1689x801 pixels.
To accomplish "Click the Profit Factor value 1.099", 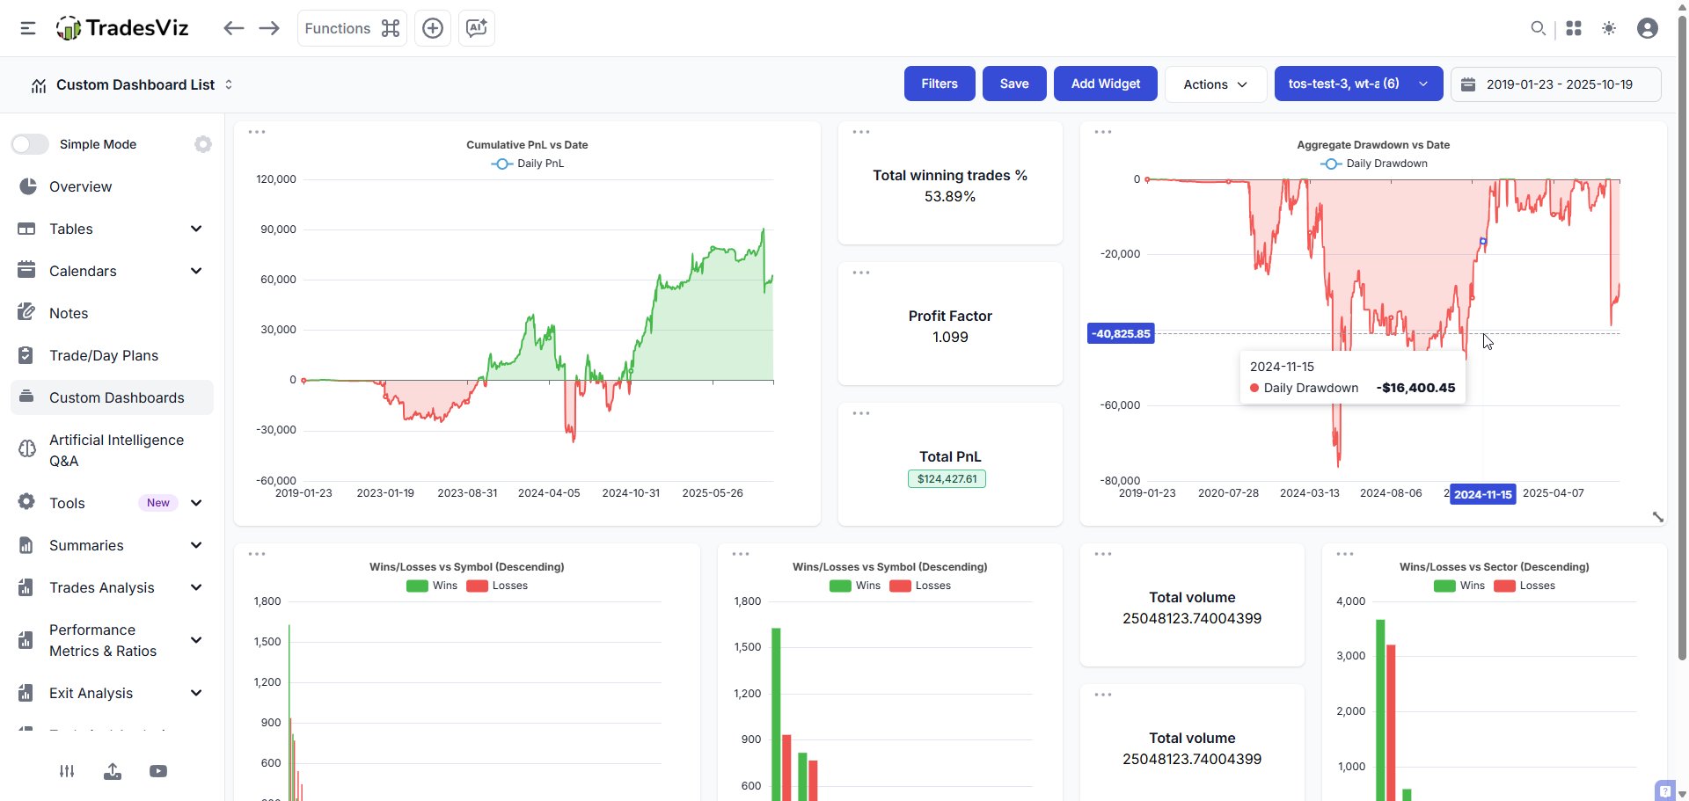I will tap(950, 338).
